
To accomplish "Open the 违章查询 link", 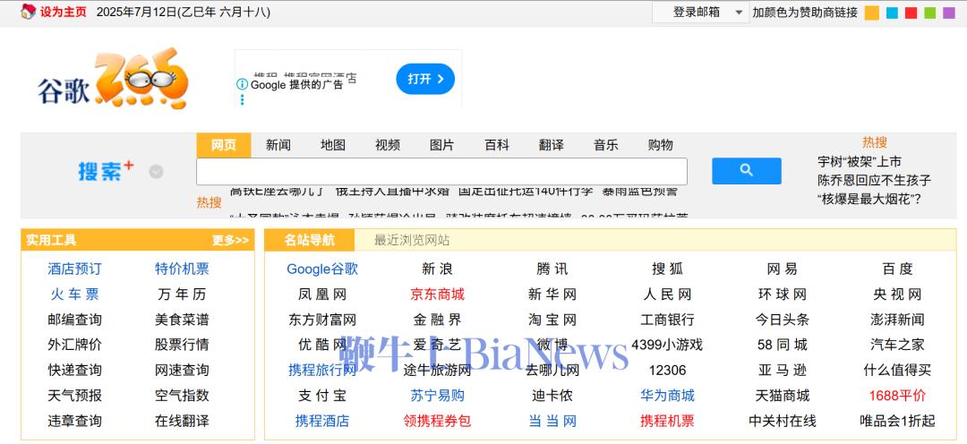I will 74,422.
